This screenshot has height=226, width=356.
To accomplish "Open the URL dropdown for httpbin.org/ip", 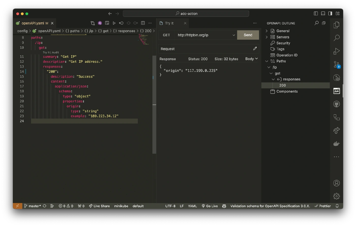I will pos(234,35).
